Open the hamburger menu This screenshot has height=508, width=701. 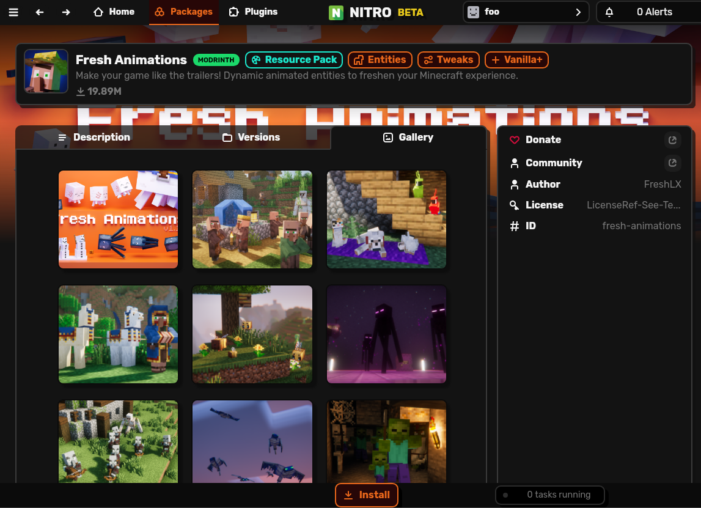13,12
